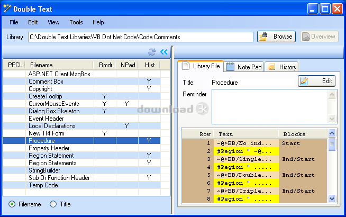Close the Double Text window
This screenshot has width=346, height=217.
(x=337, y=9)
